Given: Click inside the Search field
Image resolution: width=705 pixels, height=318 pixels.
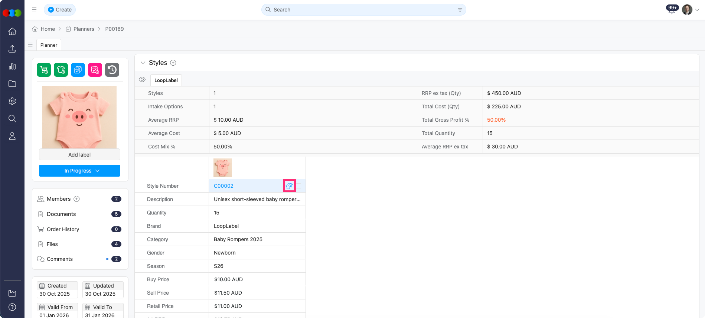Looking at the screenshot, I should (364, 10).
